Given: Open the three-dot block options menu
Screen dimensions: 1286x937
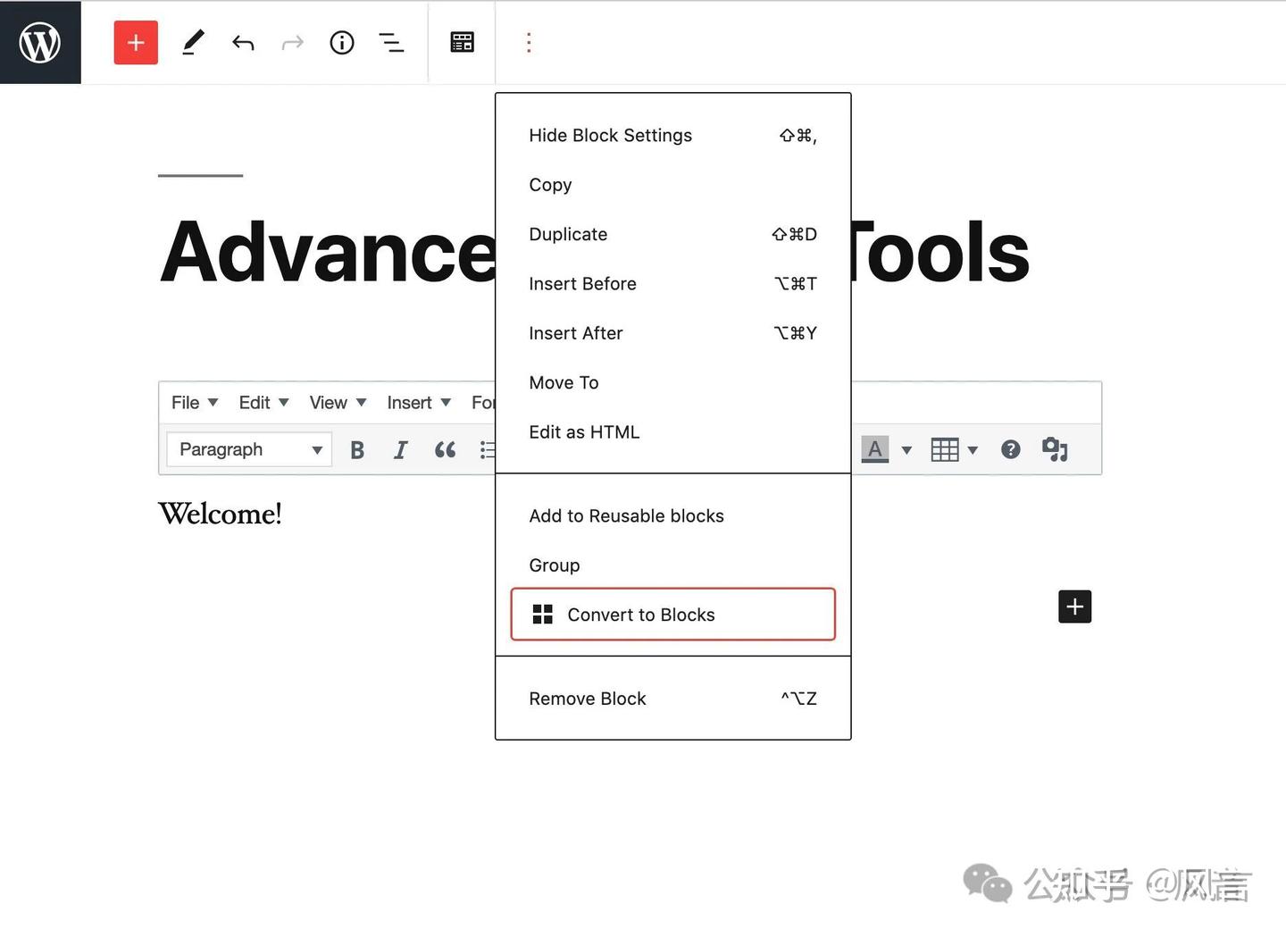Looking at the screenshot, I should coord(529,42).
